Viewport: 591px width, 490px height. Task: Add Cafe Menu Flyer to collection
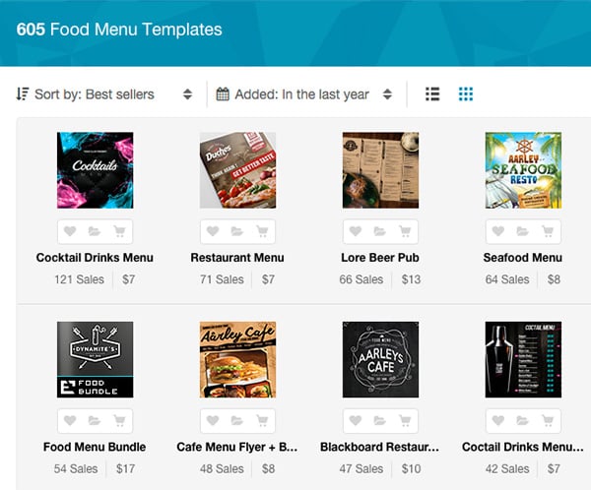237,420
